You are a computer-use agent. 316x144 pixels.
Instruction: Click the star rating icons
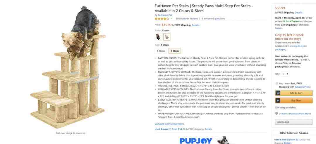[162, 18]
